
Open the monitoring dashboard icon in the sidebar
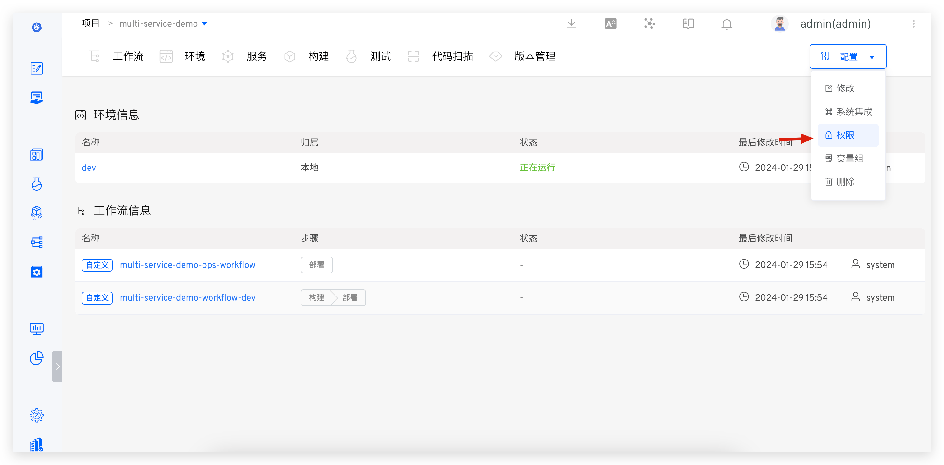coord(36,328)
